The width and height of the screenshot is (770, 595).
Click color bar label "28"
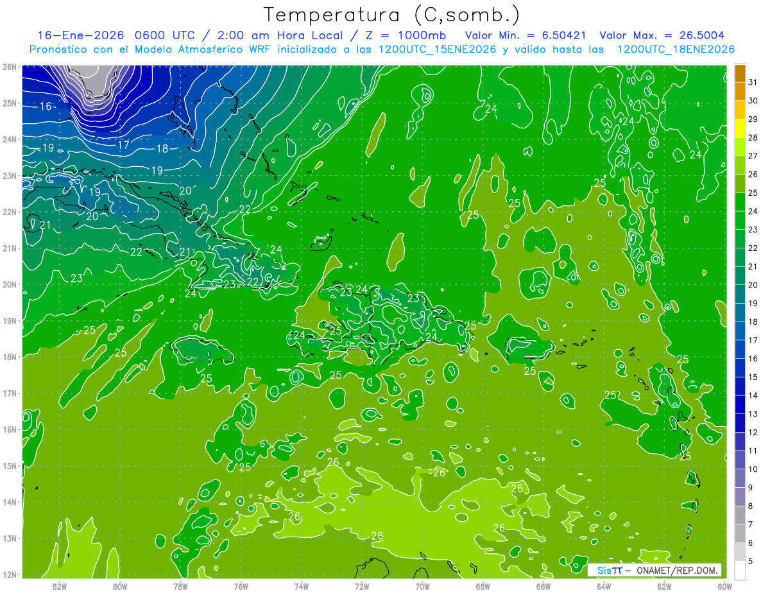point(753,137)
